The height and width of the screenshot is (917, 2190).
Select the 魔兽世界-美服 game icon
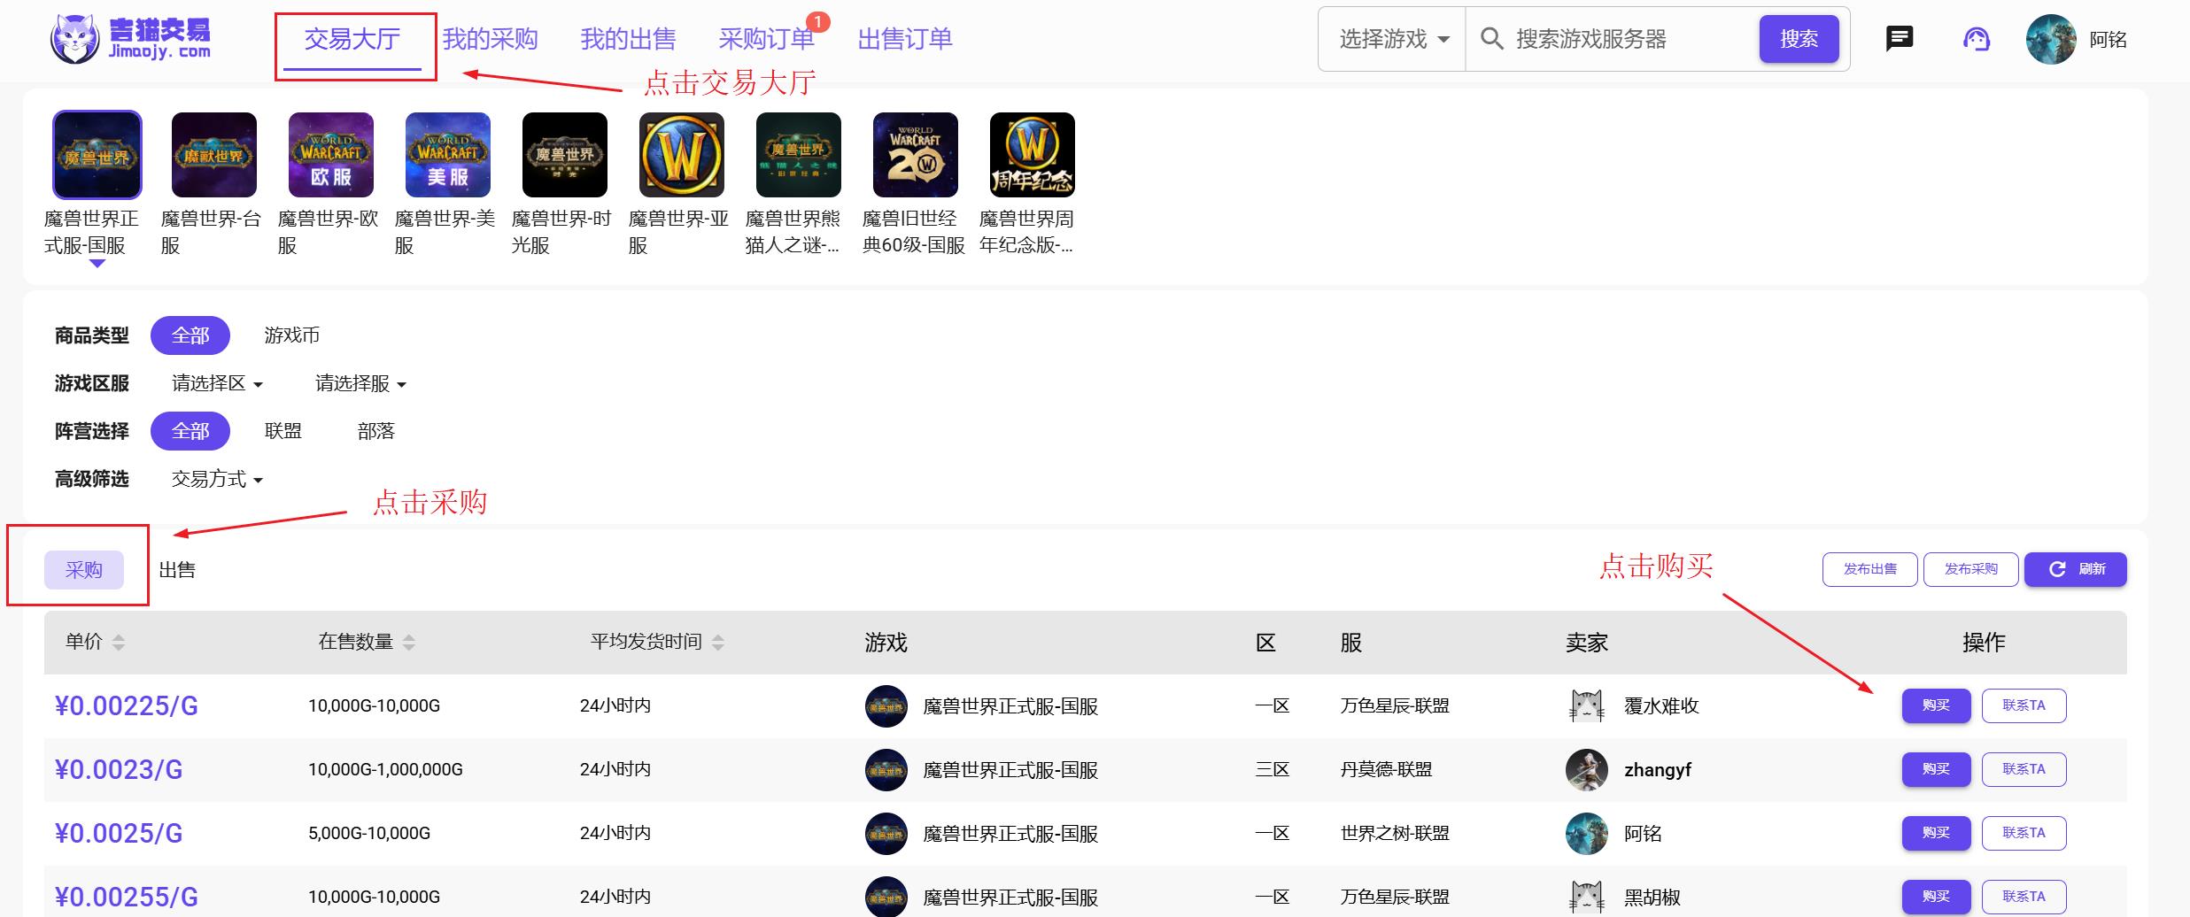[x=447, y=155]
